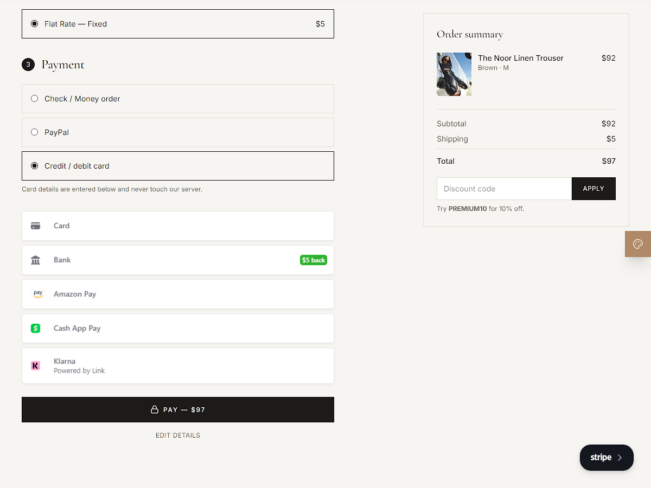The width and height of the screenshot is (651, 488).
Task: Click the $5 back green badge
Action: 314,260
